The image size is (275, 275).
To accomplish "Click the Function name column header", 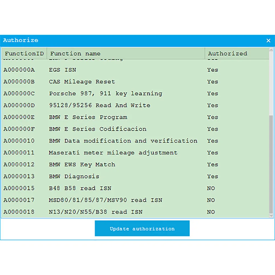I will (x=126, y=53).
